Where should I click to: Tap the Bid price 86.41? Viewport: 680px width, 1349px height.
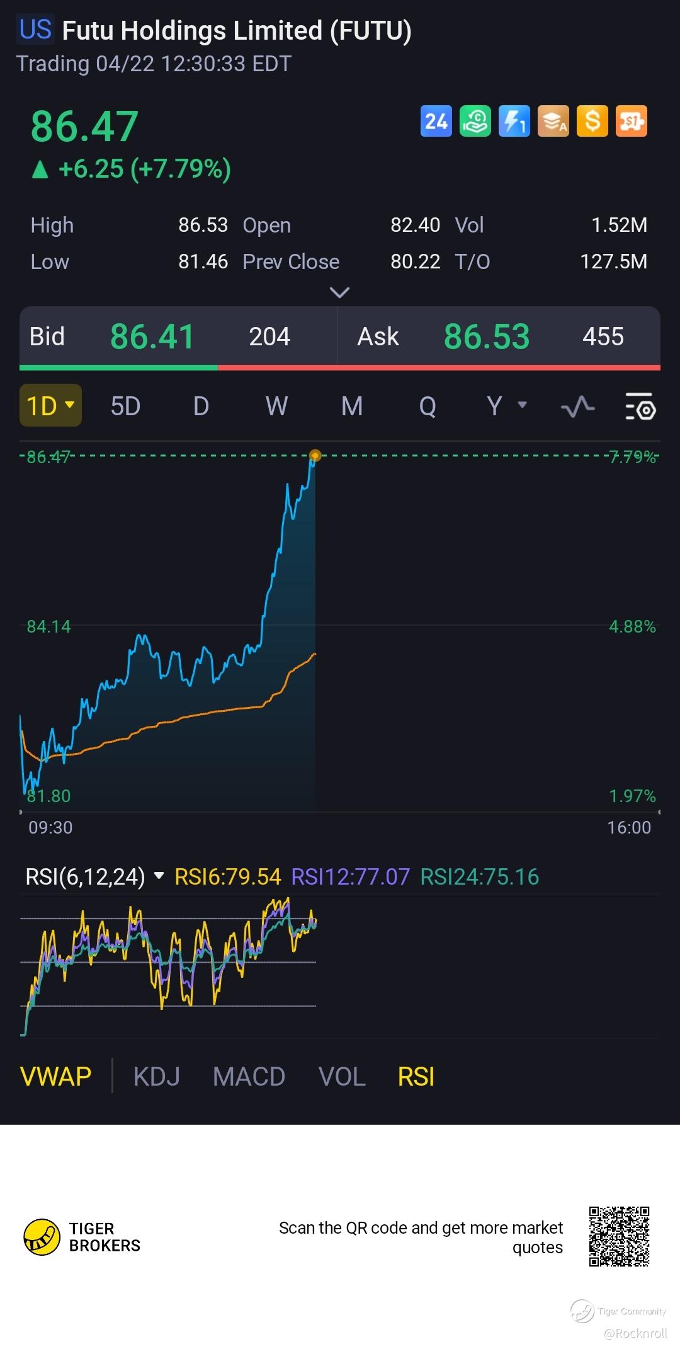pos(152,336)
